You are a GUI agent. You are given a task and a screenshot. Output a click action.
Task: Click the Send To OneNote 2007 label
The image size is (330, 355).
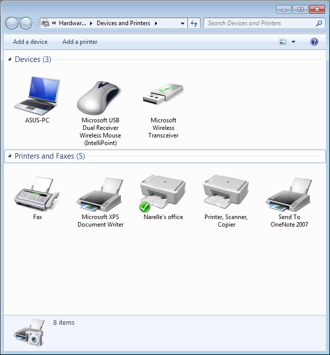(289, 221)
